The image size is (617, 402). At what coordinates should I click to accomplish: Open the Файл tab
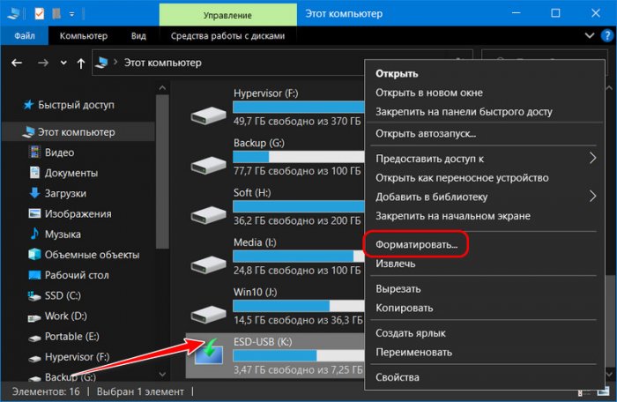(x=25, y=36)
